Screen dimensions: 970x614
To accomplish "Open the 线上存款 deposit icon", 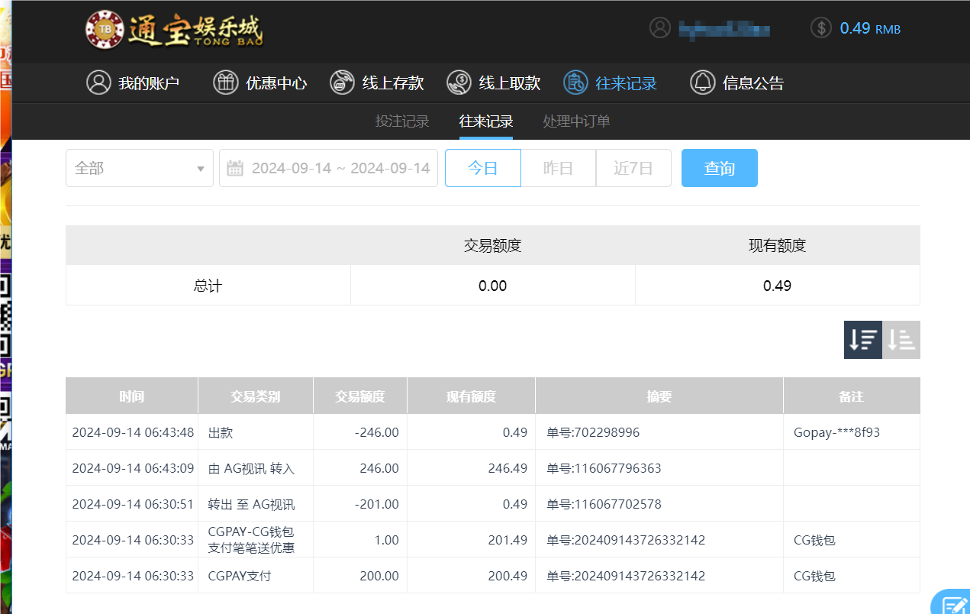I will click(342, 82).
